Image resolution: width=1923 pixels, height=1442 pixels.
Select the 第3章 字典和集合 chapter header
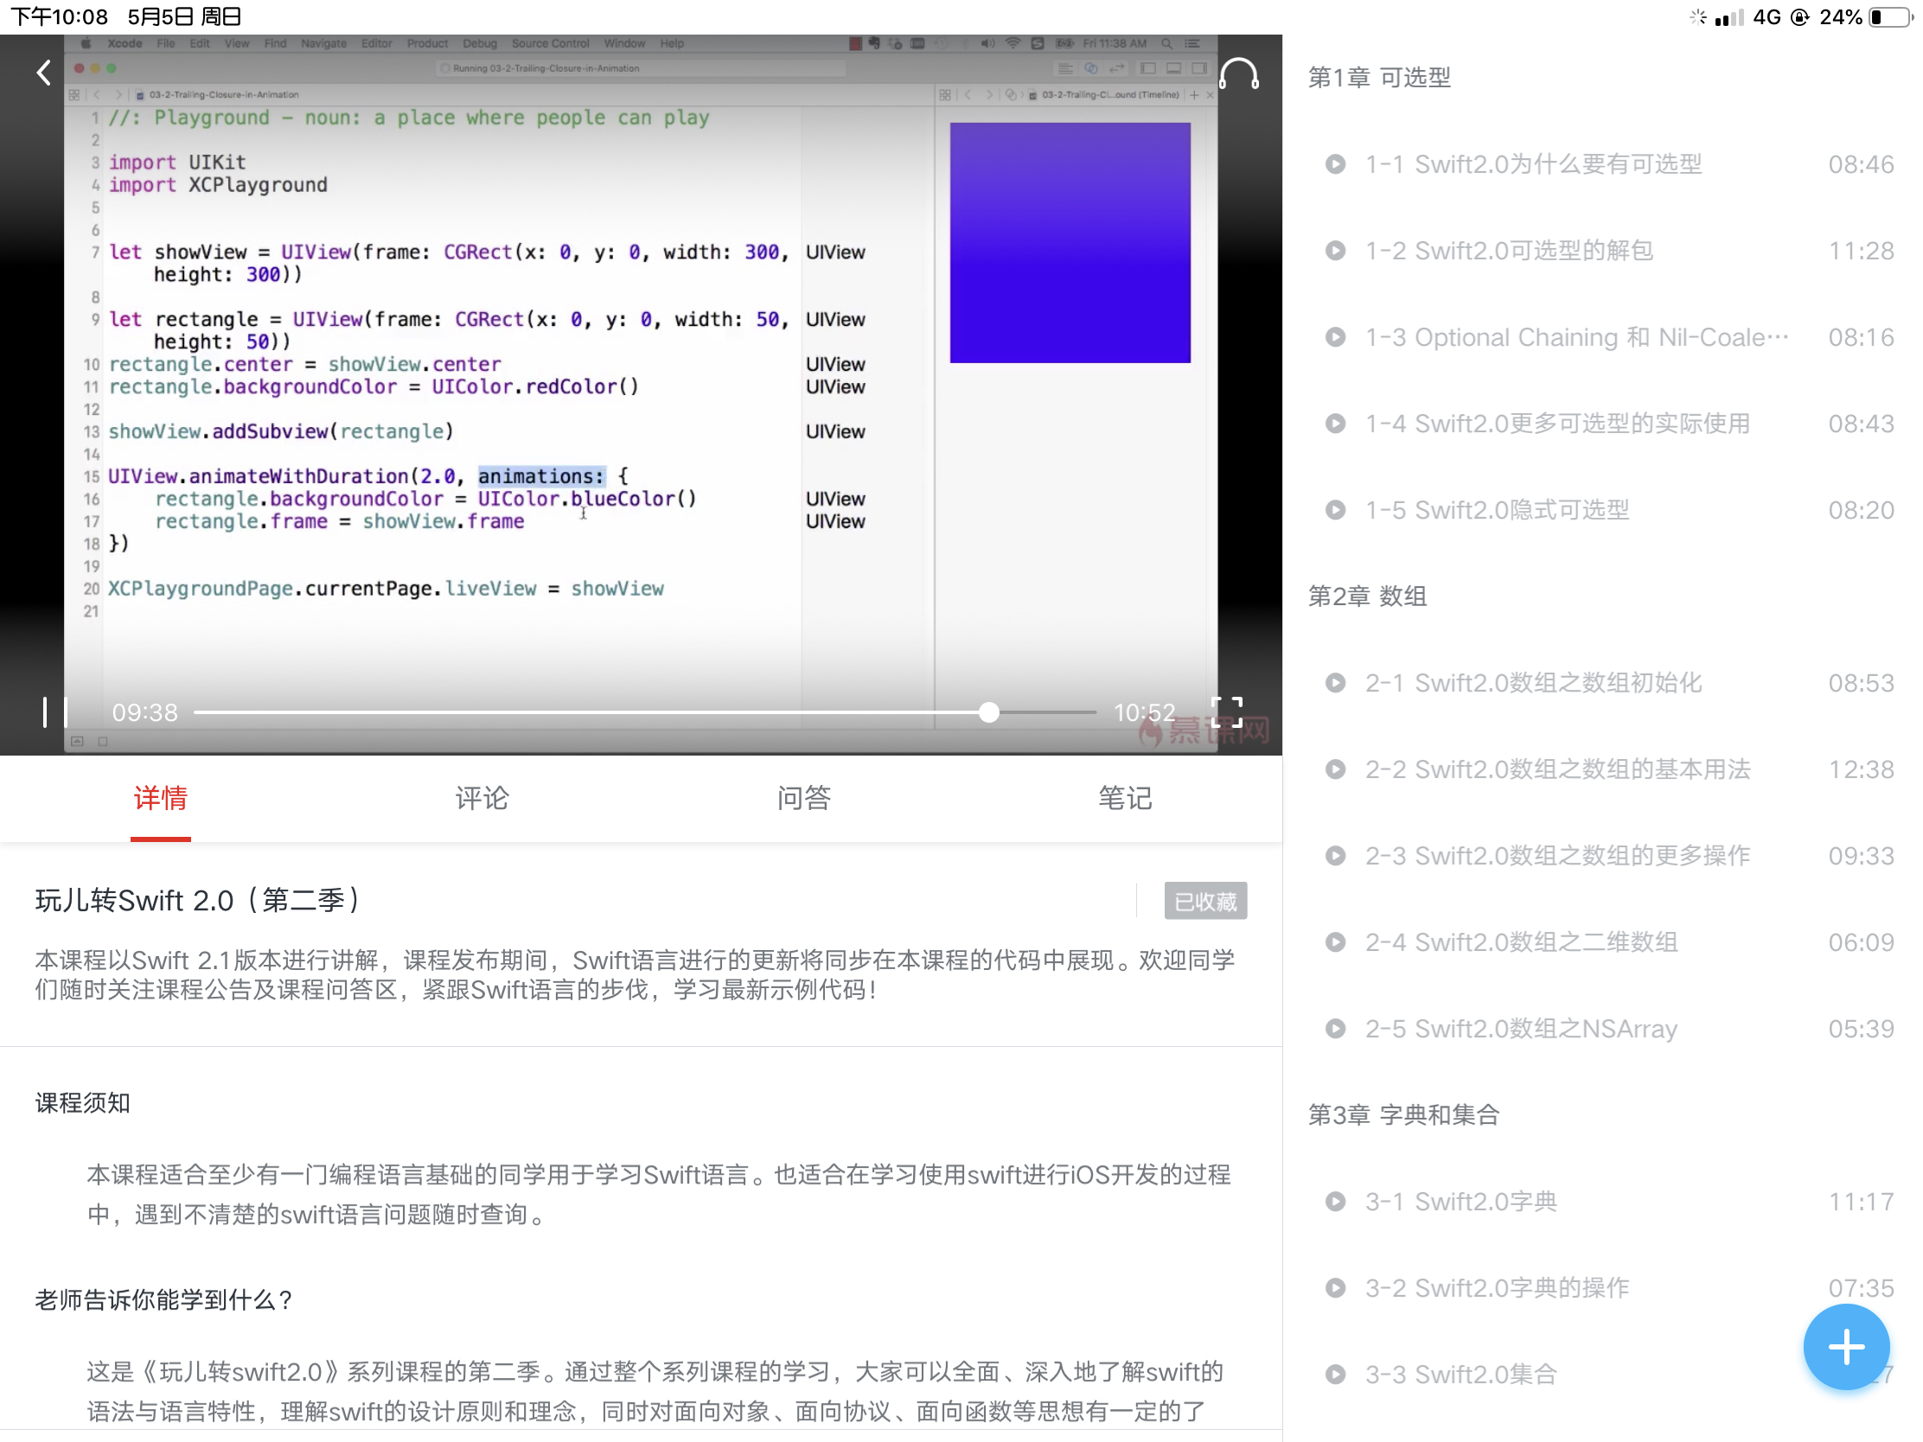pyautogui.click(x=1403, y=1114)
